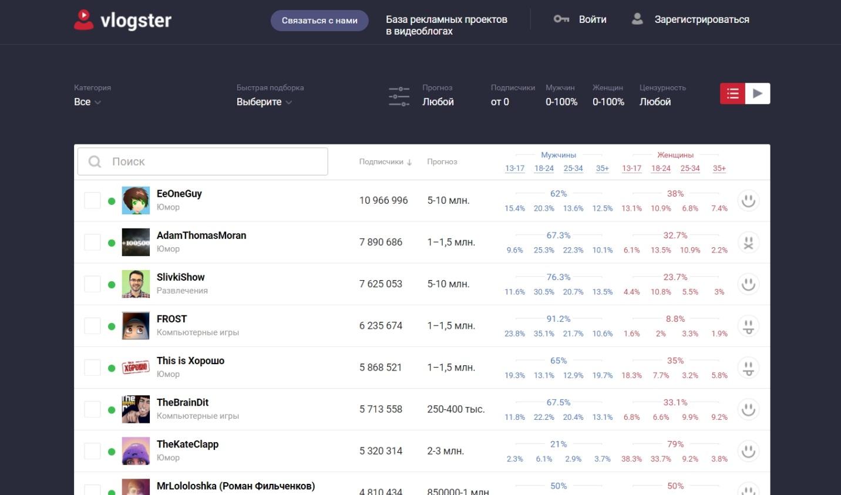Screen dimensions: 841x495
Task: Click smiley icon in TheKateClapp row
Action: tap(748, 451)
